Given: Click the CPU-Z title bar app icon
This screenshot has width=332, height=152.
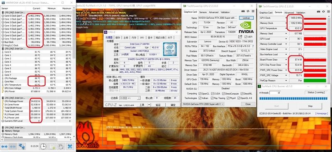Looking at the screenshot, I should [106, 32].
